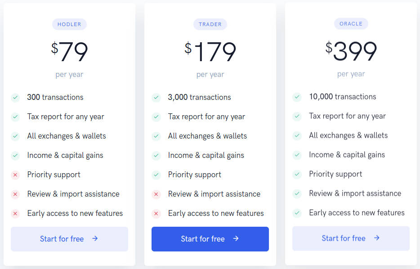Click the $79 price text
The height and width of the screenshot is (269, 420).
pos(69,50)
